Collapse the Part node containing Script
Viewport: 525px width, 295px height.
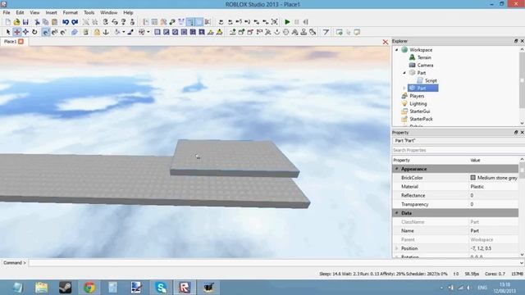404,73
